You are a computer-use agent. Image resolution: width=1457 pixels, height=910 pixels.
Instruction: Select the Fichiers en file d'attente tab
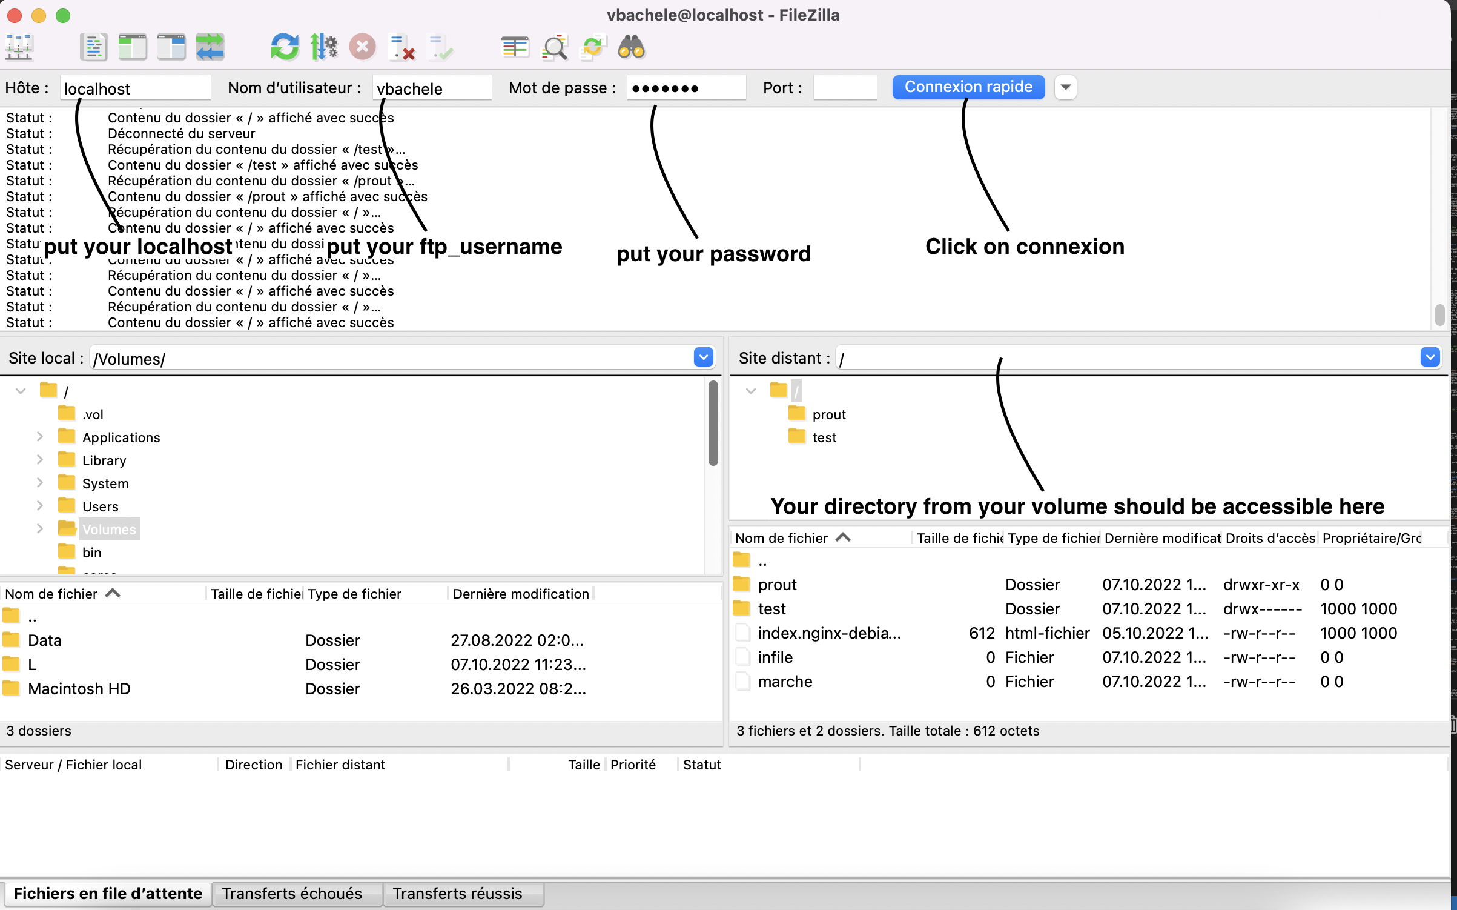click(x=107, y=893)
